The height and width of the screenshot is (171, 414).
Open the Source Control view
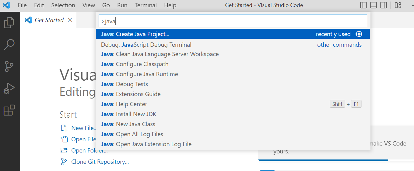pyautogui.click(x=9, y=66)
